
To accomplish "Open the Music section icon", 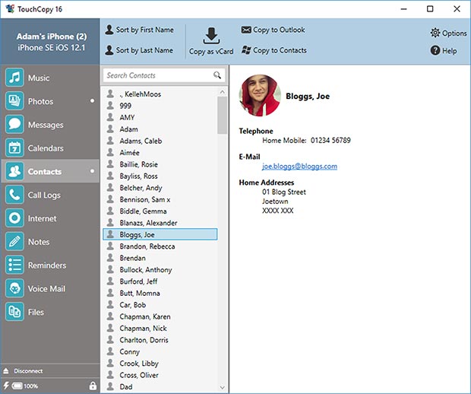I will (x=15, y=78).
